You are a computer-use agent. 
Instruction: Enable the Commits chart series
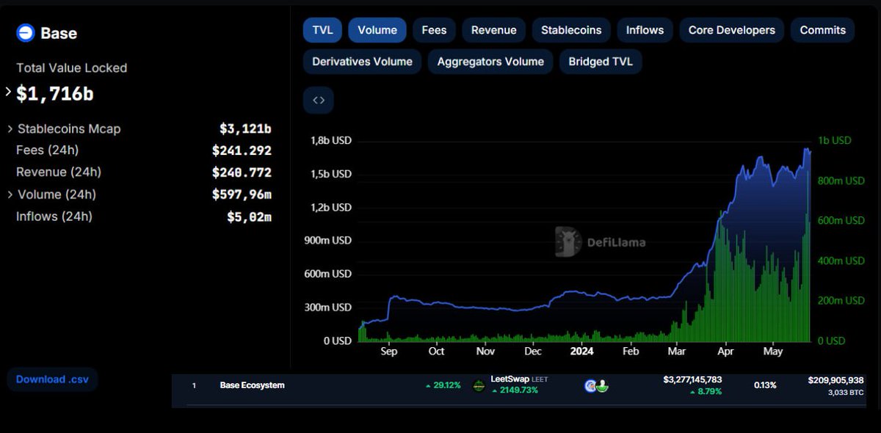pyautogui.click(x=823, y=30)
